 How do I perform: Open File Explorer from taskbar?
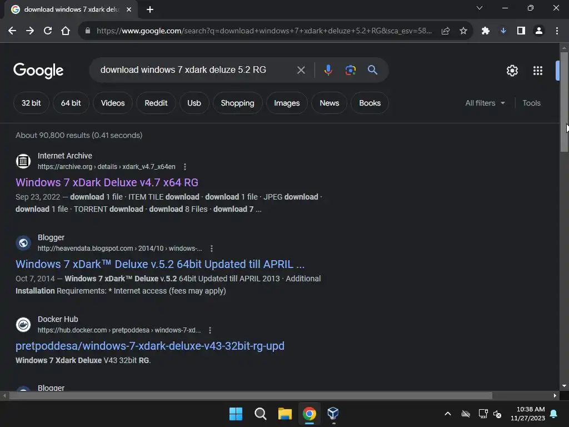pyautogui.click(x=285, y=414)
